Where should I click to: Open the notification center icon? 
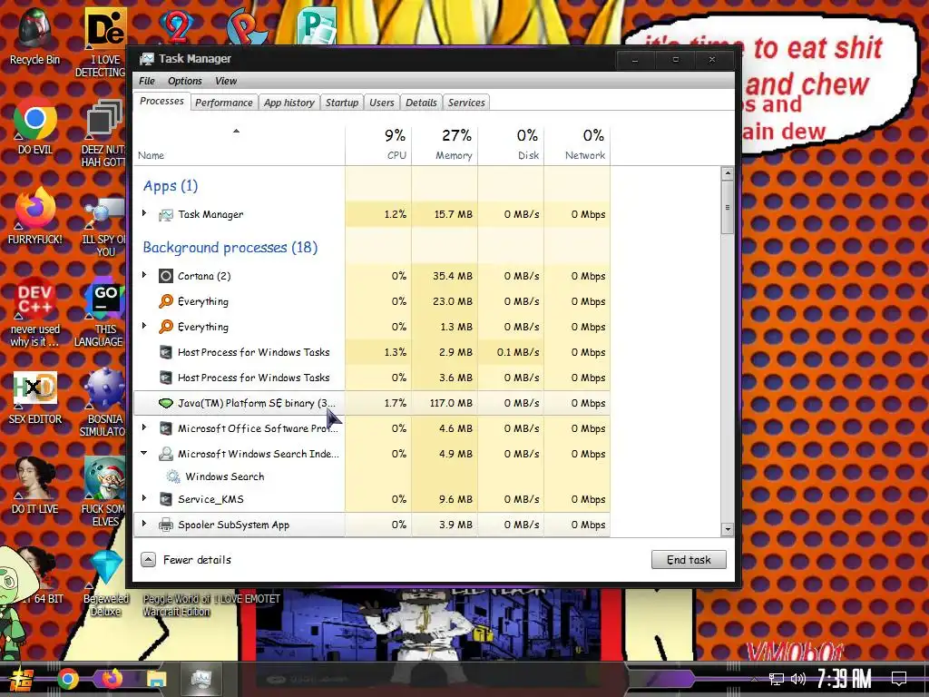899,679
